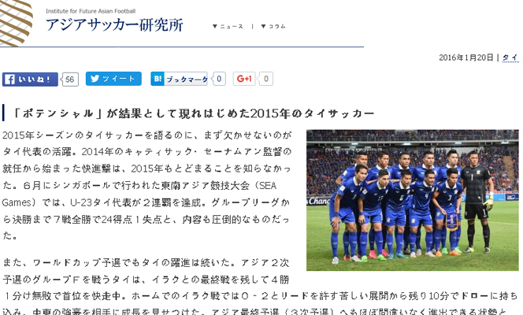Click the いいね! like button
The width and height of the screenshot is (523, 315).
pos(31,80)
